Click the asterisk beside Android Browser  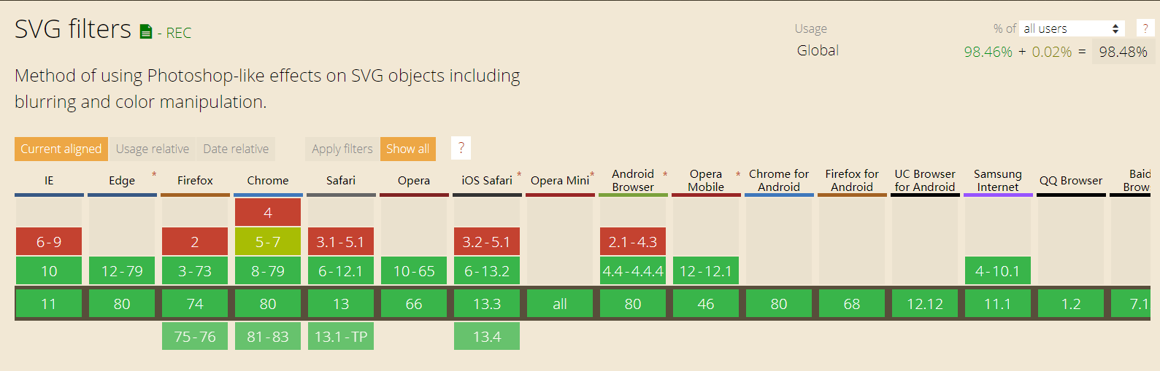pos(665,175)
